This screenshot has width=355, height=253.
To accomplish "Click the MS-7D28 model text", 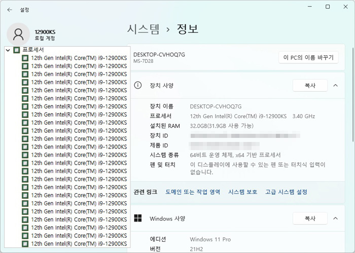I will (144, 61).
